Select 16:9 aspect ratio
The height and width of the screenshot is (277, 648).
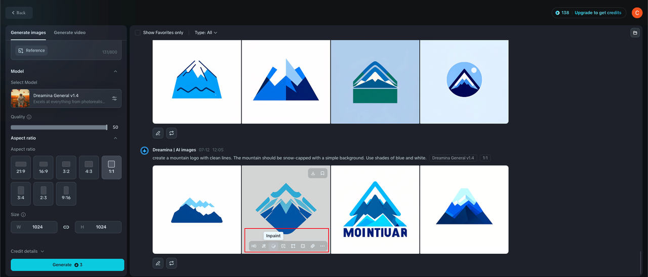pos(44,167)
